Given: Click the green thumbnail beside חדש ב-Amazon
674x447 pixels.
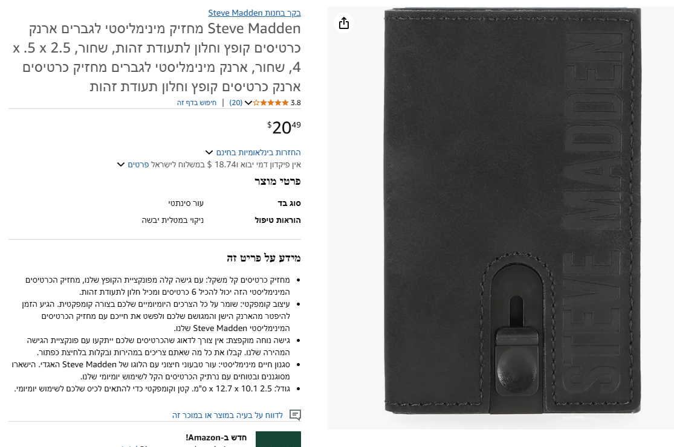Looking at the screenshot, I should (278, 439).
